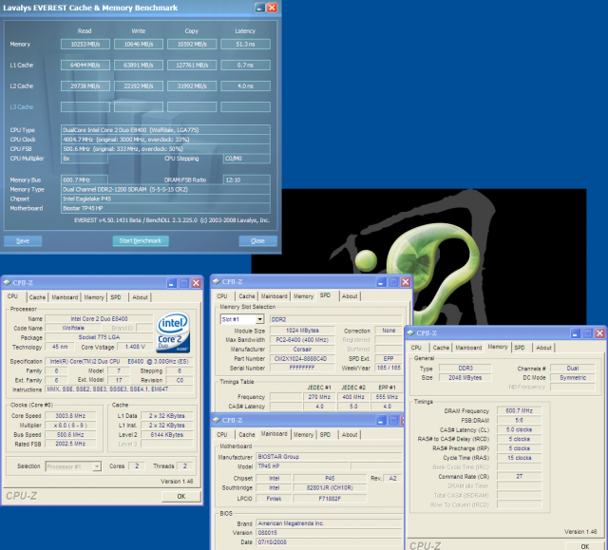Click the Part Number field CM2X1024-8888C4D
The width and height of the screenshot is (608, 550).
point(302,358)
